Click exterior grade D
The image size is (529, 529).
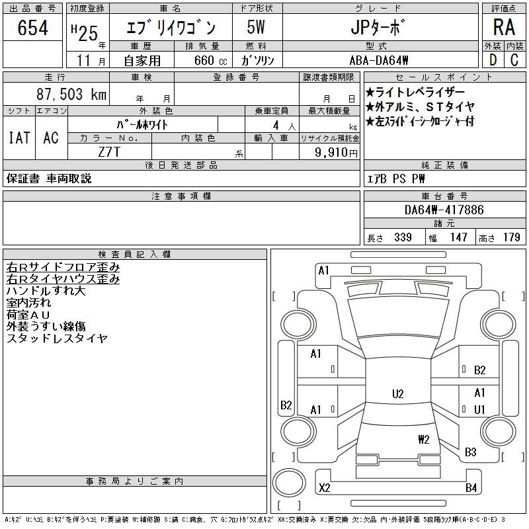pyautogui.click(x=493, y=60)
